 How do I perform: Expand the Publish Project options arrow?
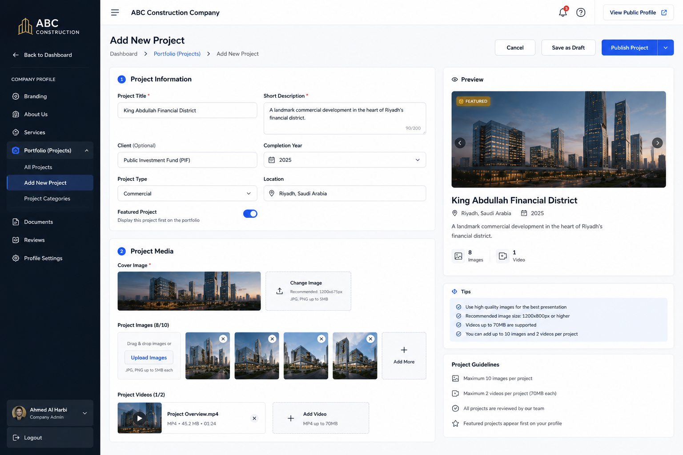pos(666,48)
